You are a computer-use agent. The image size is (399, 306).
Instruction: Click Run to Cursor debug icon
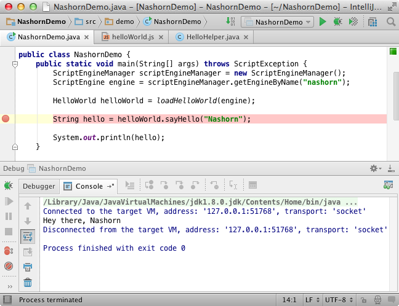point(233,185)
